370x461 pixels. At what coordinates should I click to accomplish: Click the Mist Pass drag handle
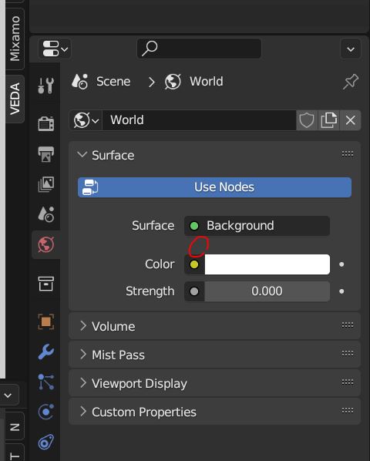348,353
